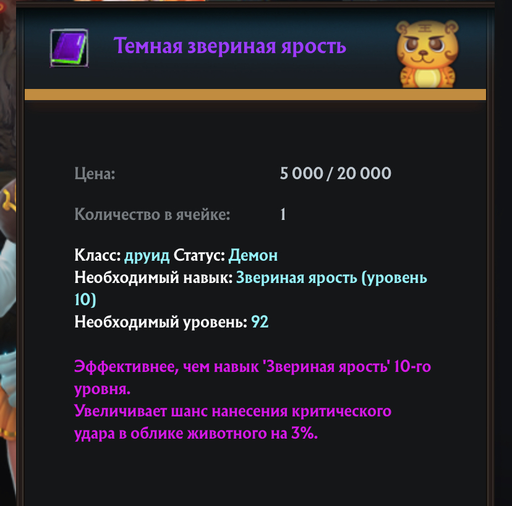Click the 'Цена:' label
Image resolution: width=512 pixels, height=506 pixels.
(x=95, y=174)
